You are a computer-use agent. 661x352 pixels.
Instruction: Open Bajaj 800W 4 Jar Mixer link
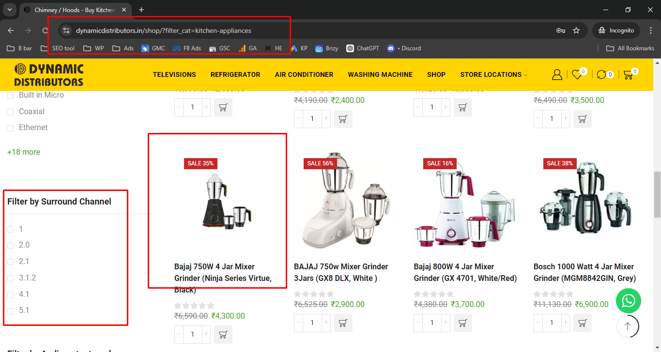465,272
